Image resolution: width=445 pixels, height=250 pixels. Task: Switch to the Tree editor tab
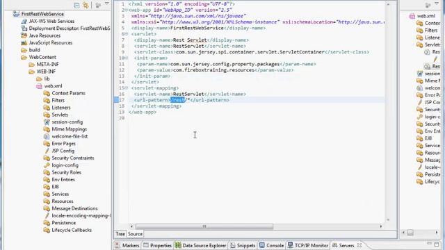pyautogui.click(x=120, y=234)
